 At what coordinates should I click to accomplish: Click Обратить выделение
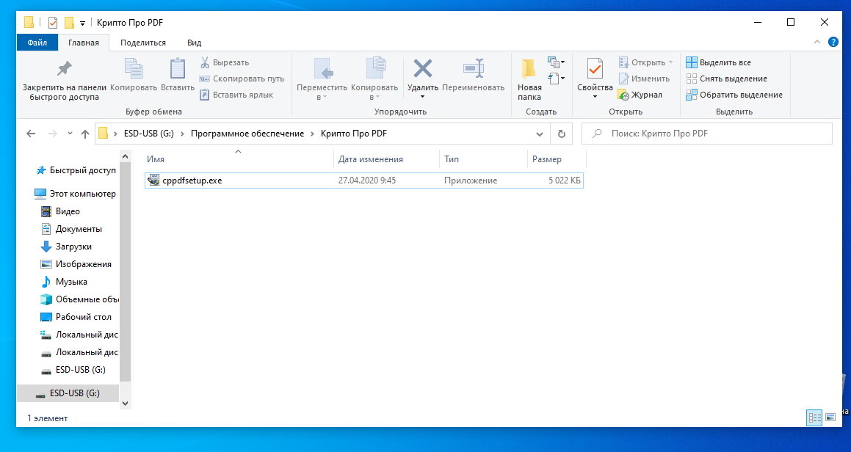click(734, 95)
